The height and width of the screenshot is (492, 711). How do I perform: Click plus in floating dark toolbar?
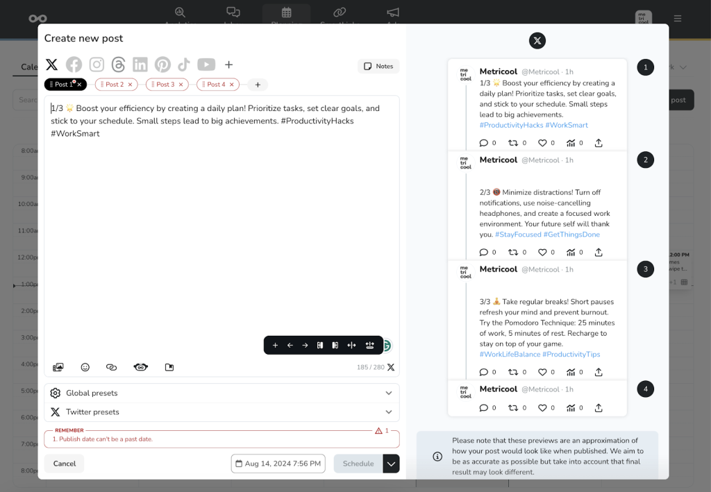[x=275, y=345]
